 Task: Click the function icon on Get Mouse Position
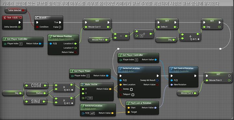point(51,36)
